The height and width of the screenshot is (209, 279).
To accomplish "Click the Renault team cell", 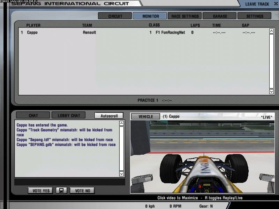I will (89, 32).
